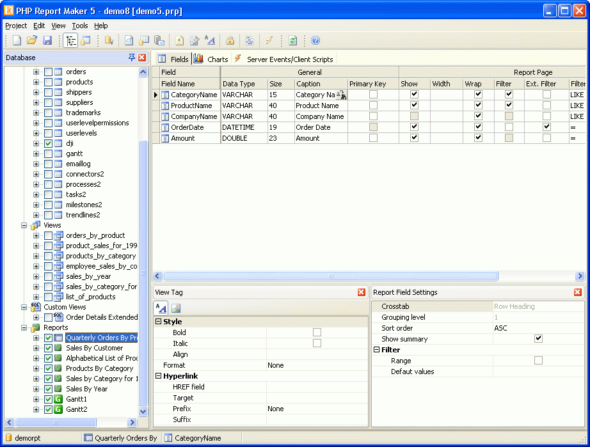Select the OrderDate field row
Viewport: 590px width, 447px height.
[187, 127]
